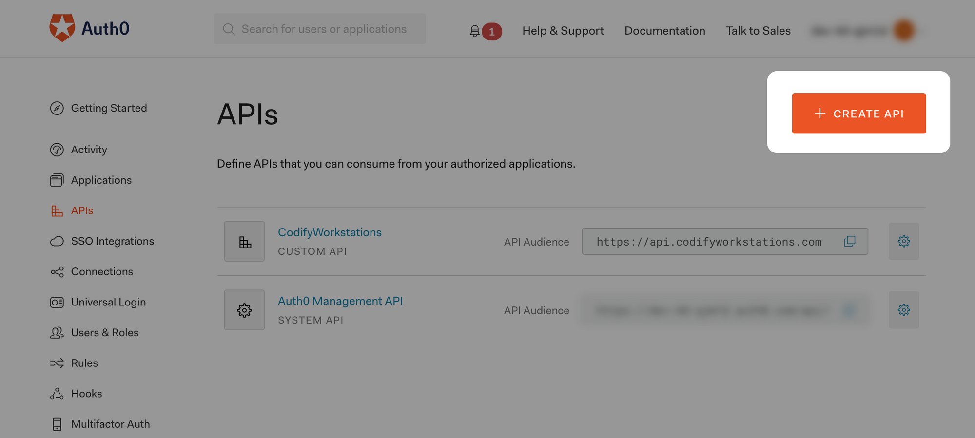Click the notification count badge
Screen dimensions: 975x438
492,32
